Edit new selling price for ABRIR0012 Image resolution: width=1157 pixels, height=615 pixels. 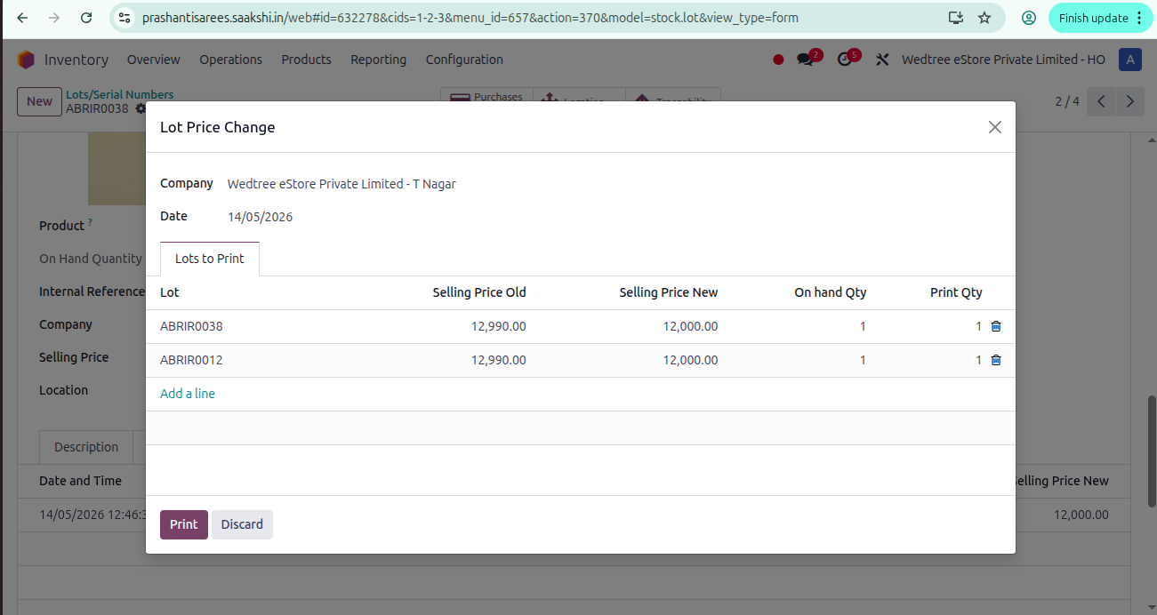pos(690,360)
